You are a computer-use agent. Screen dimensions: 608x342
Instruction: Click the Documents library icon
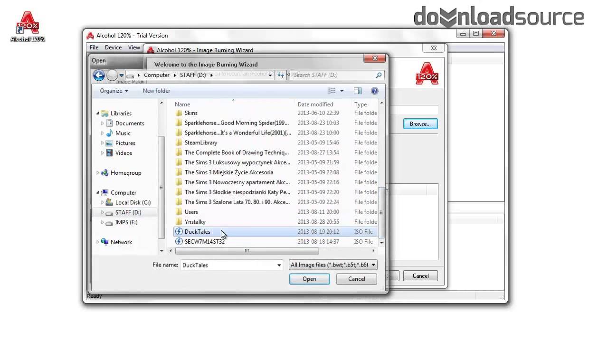coord(109,123)
